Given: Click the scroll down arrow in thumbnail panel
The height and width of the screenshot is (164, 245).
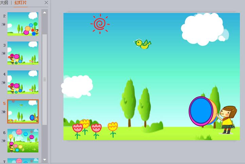Looking at the screenshot, I should click(44, 160).
